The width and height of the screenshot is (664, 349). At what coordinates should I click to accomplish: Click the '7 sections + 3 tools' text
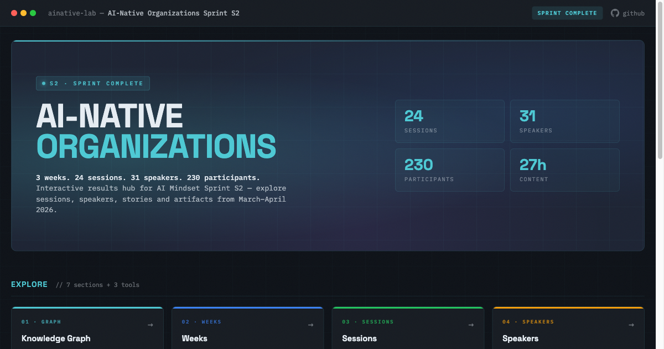(97, 285)
